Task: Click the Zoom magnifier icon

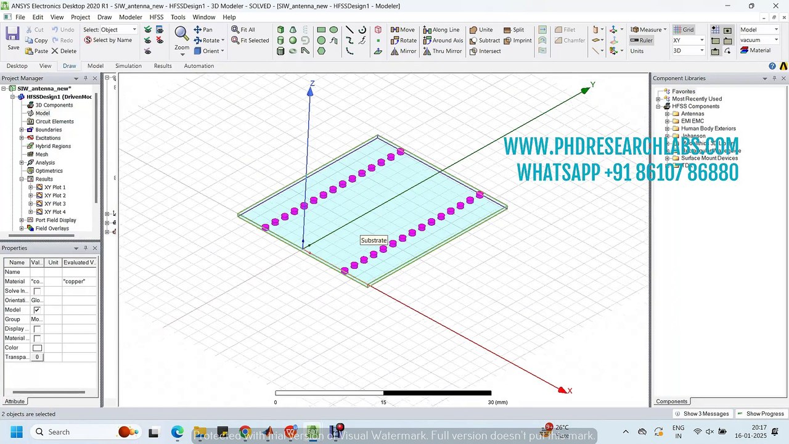Action: point(181,33)
